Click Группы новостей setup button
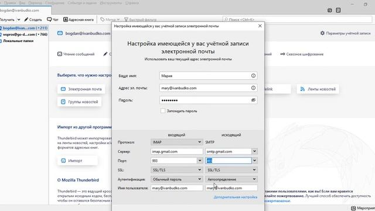Image resolution: width=375 pixels, height=211 pixels. click(80, 102)
